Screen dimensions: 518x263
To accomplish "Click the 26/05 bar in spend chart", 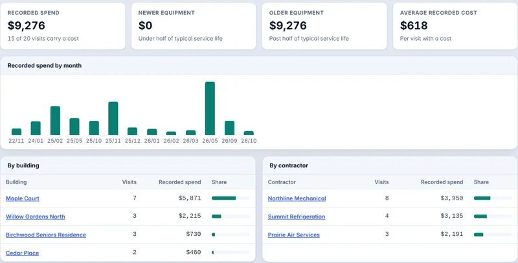I will [210, 109].
